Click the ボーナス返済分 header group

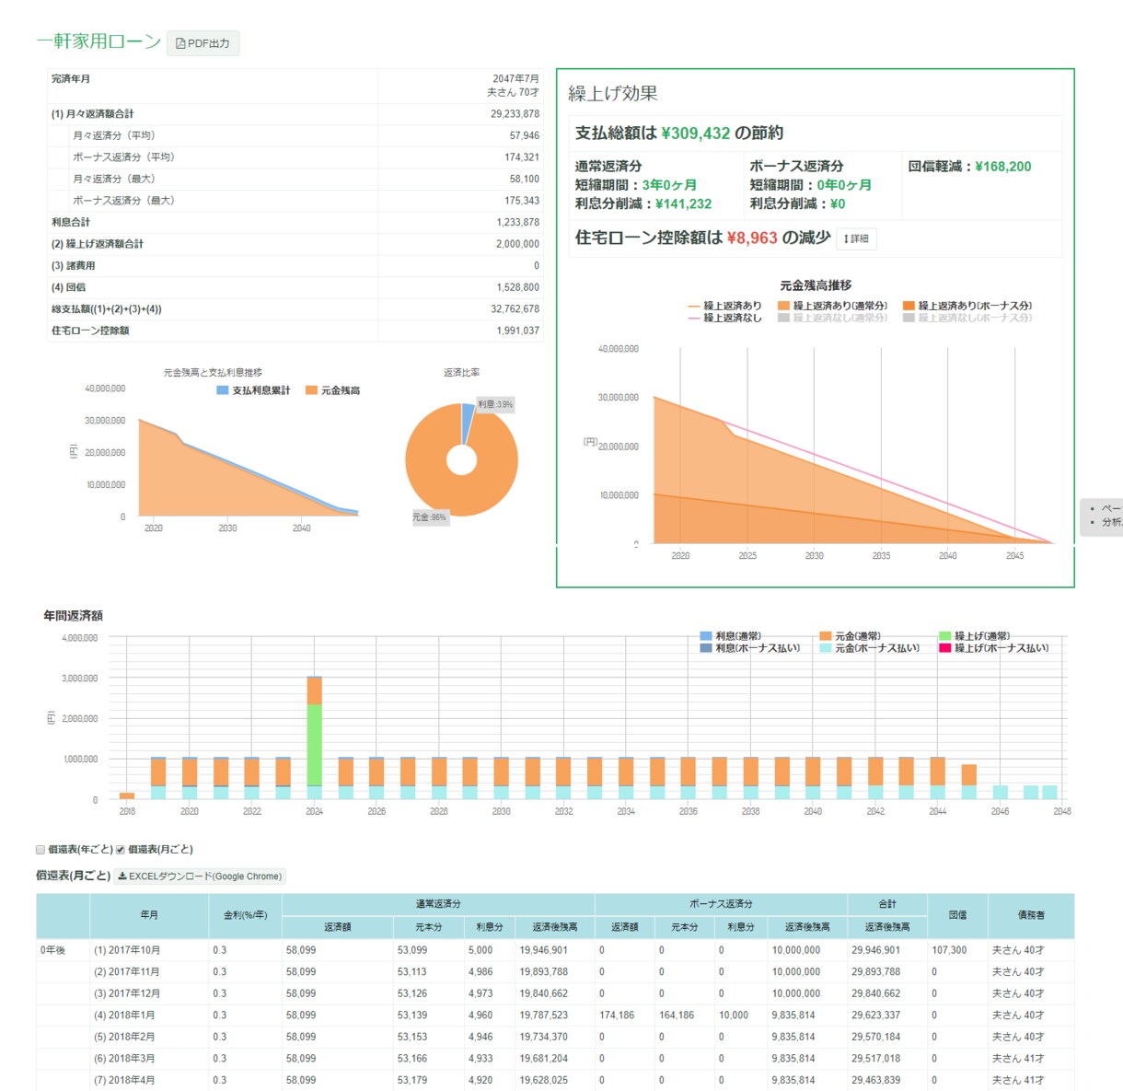click(x=721, y=904)
